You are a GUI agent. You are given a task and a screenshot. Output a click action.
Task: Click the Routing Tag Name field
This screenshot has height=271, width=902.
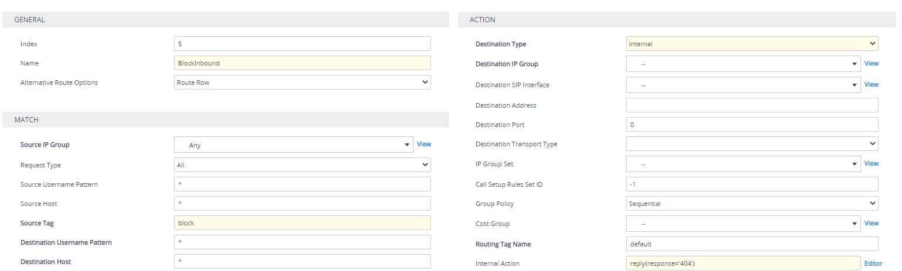point(751,243)
